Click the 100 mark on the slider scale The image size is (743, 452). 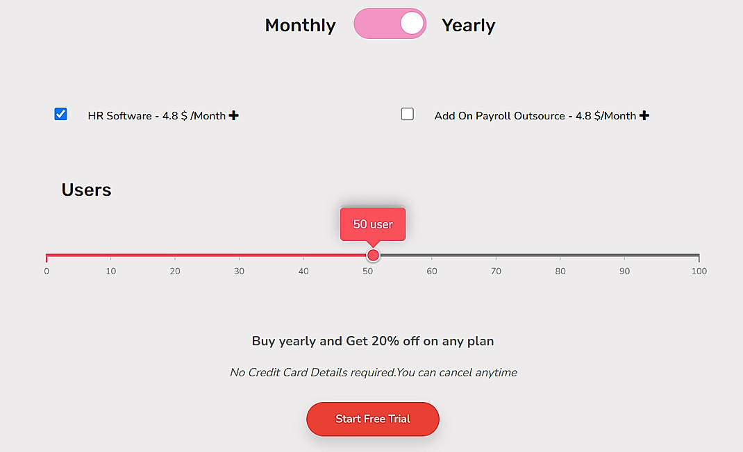tap(699, 271)
